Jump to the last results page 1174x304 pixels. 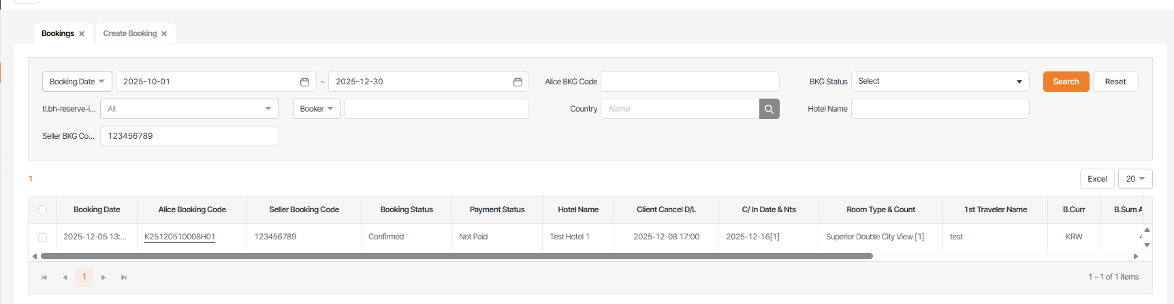coord(124,277)
